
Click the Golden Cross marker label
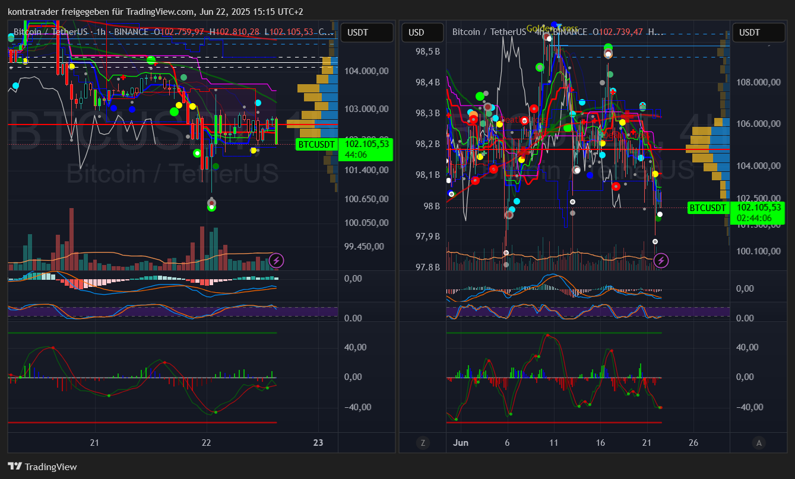(552, 28)
